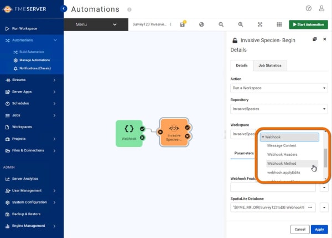Click the fit-to-screen icon
Screen dimensions: 332x238
[260, 24]
